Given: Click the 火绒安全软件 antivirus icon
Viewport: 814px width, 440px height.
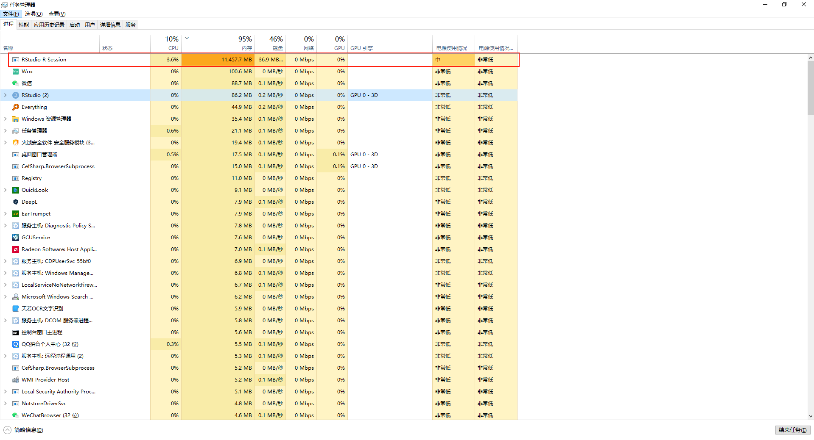Looking at the screenshot, I should tap(15, 143).
